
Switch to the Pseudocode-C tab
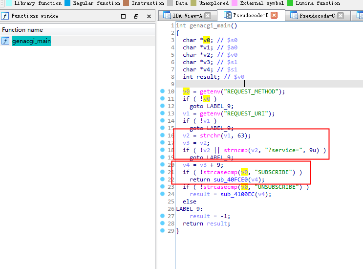(x=317, y=16)
